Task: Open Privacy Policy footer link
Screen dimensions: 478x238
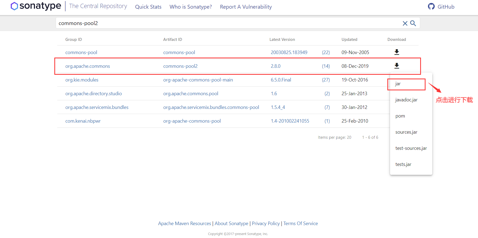Action: click(266, 223)
